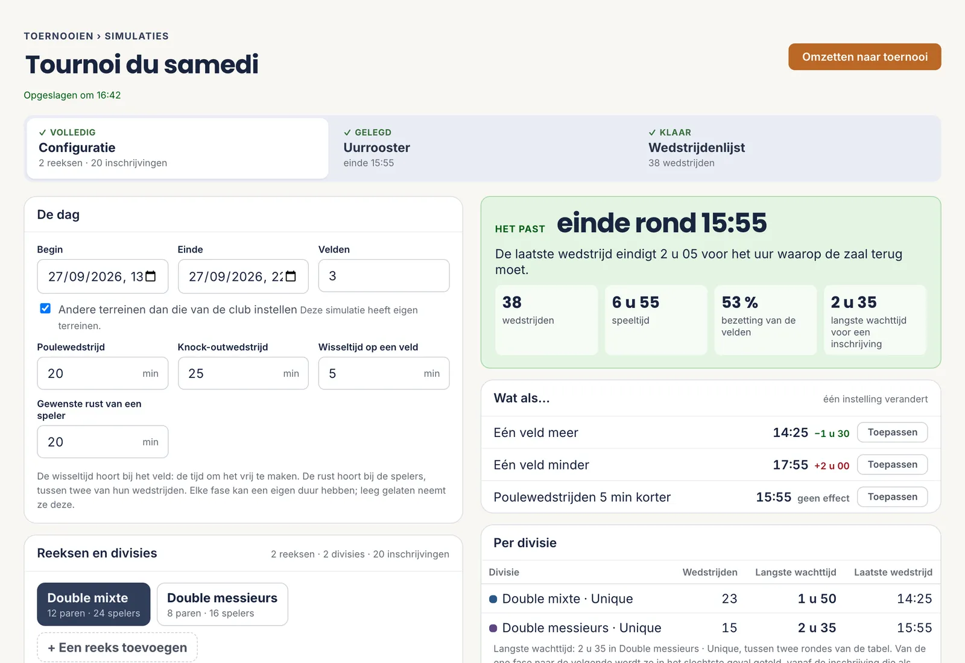Image resolution: width=965 pixels, height=663 pixels.
Task: Click the 'Laatste wedstrijd' column header
Action: point(893,572)
